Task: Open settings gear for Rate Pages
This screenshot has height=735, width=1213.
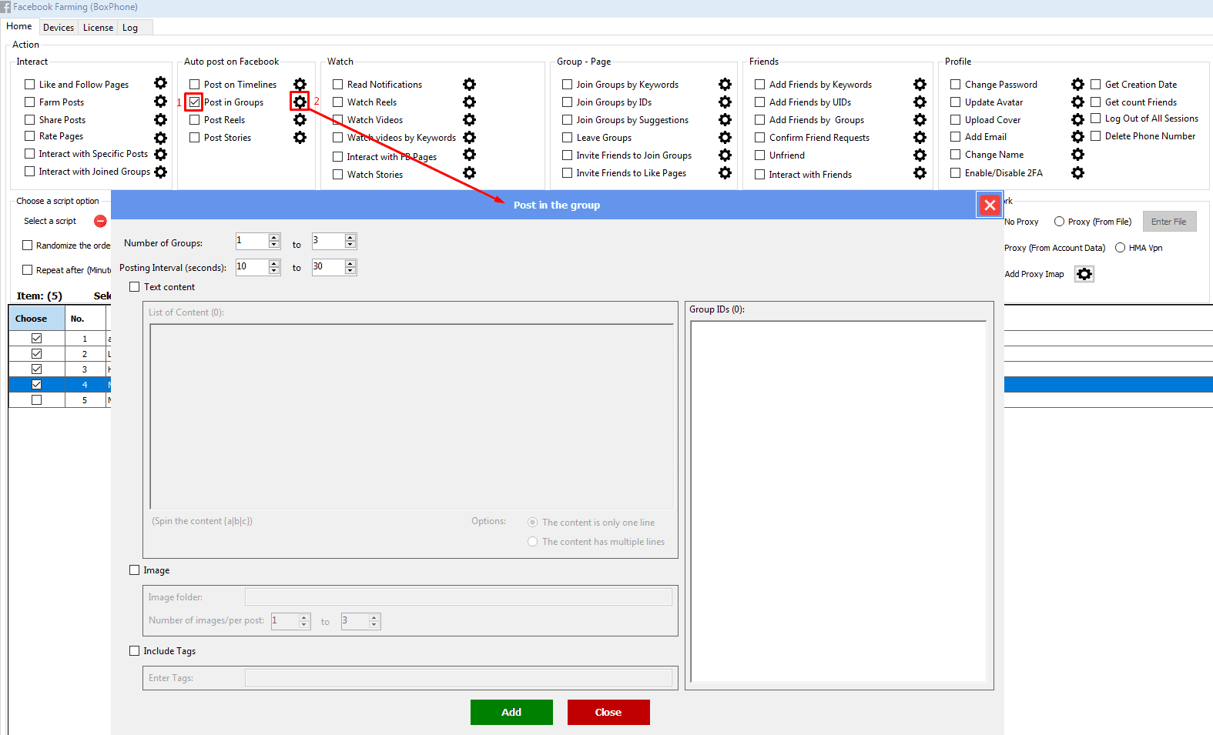Action: click(160, 138)
